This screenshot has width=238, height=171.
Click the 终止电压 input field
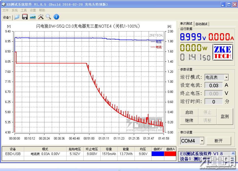coord(214,93)
